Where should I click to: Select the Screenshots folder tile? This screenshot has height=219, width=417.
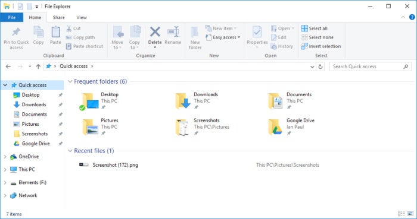[x=202, y=127]
